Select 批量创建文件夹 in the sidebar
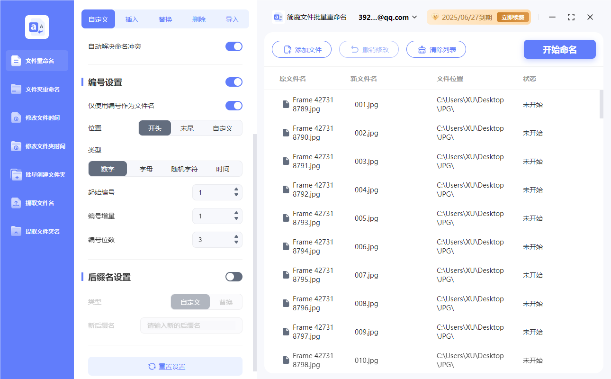This screenshot has height=379, width=611. 36,174
